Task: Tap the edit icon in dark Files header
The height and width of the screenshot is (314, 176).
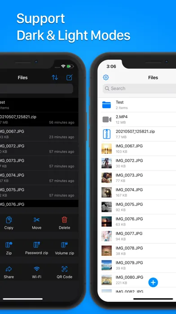Action: coord(69,77)
